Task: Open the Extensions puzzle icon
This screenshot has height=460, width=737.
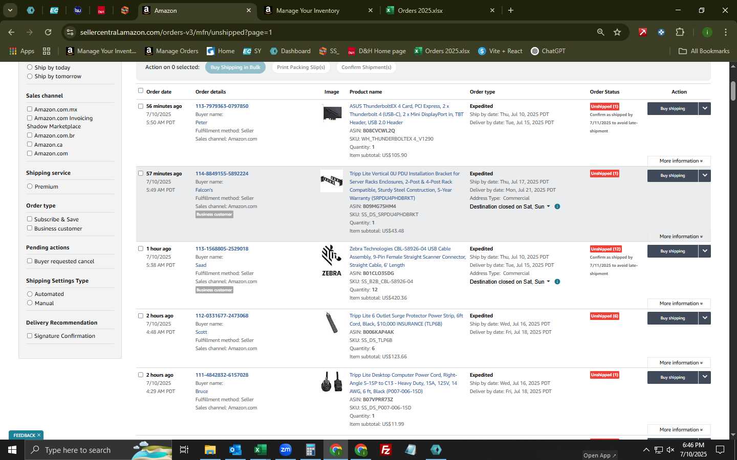Action: point(680,32)
